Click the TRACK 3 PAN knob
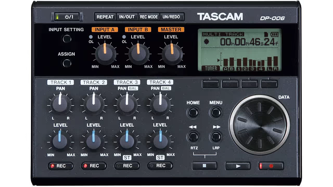Screen dimensions: 333x187 pos(127,104)
